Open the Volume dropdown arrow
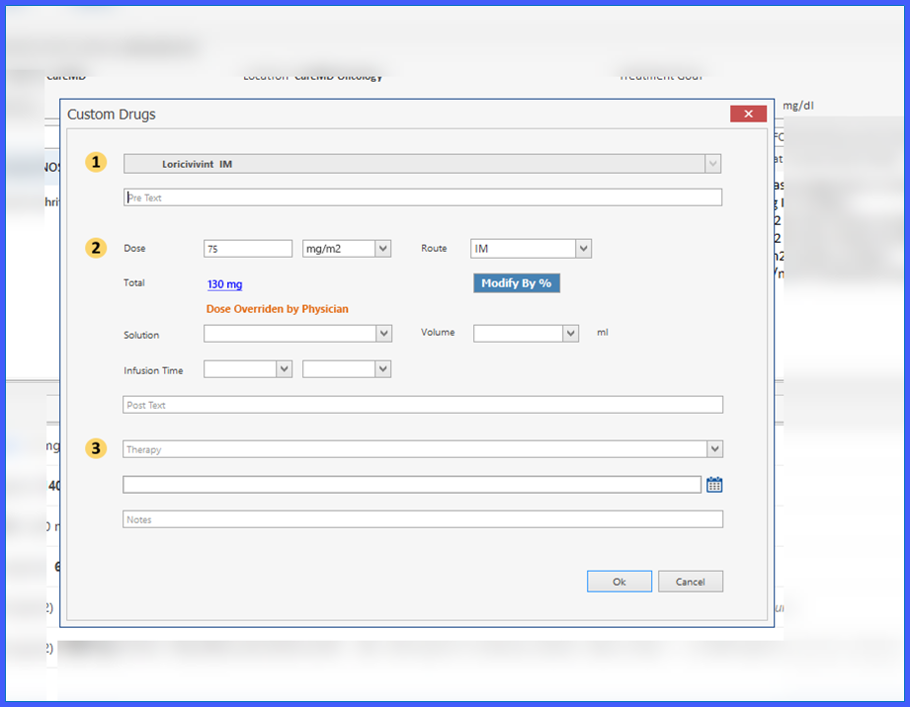 [570, 333]
